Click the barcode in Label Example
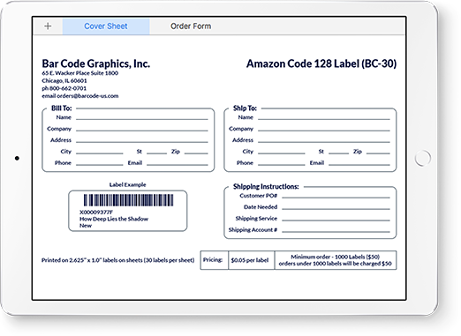 (128, 200)
